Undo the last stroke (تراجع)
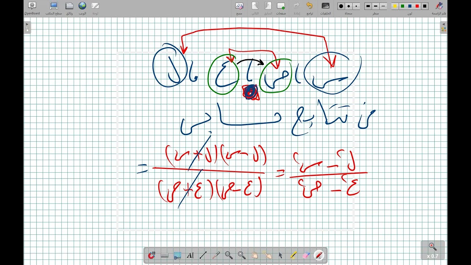 pyautogui.click(x=309, y=8)
